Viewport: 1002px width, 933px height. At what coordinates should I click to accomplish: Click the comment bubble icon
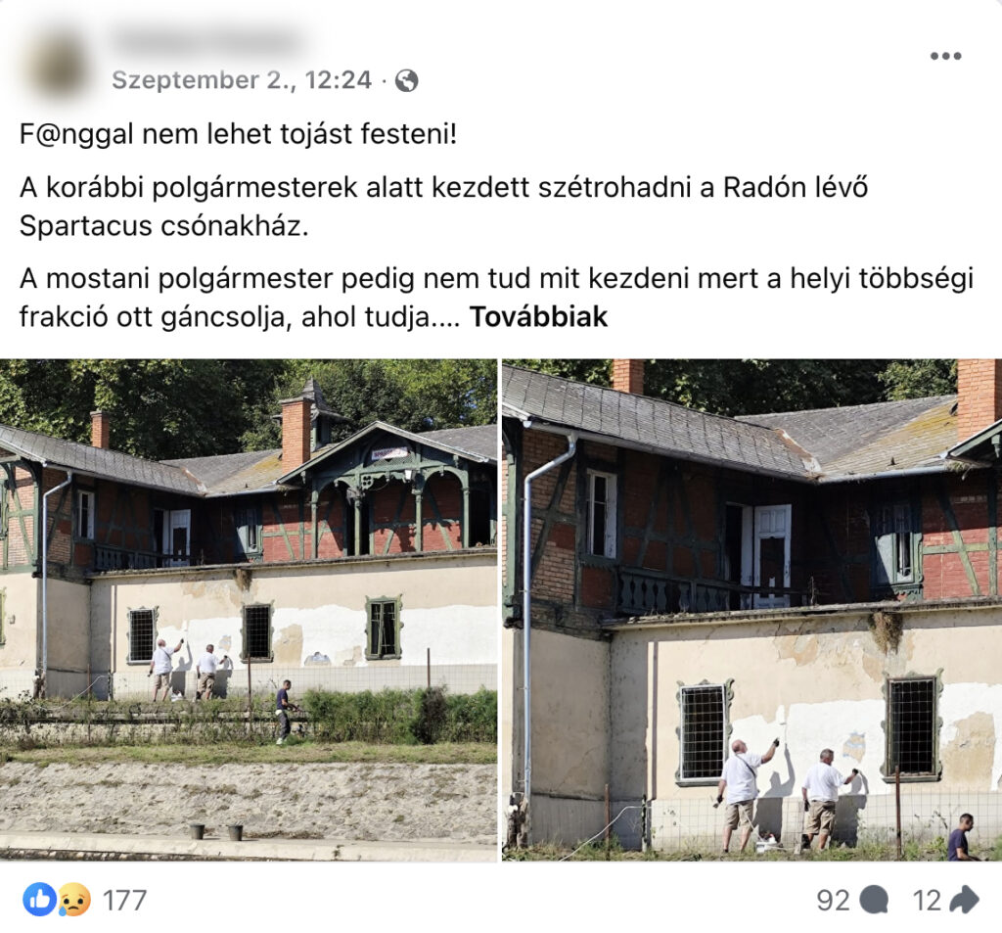tap(874, 901)
